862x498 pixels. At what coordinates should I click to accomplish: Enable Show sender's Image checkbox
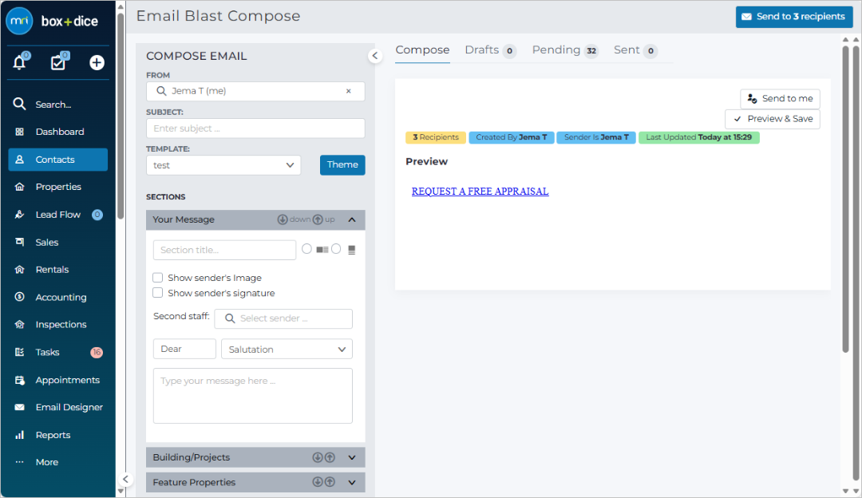(158, 278)
